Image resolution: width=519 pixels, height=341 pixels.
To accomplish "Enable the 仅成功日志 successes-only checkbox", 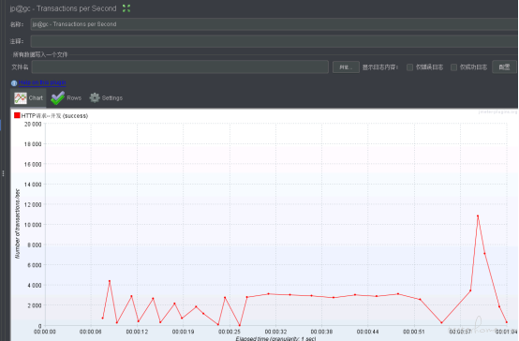I will pos(453,67).
